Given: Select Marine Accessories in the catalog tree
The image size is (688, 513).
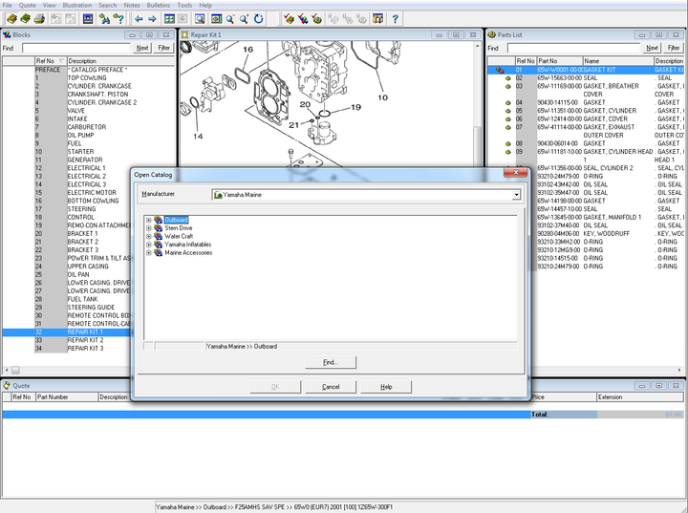Looking at the screenshot, I should [188, 253].
